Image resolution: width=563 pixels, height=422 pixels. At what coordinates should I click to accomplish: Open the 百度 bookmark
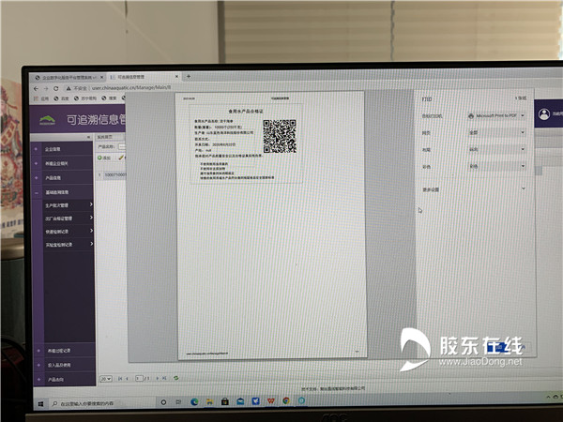(x=61, y=98)
